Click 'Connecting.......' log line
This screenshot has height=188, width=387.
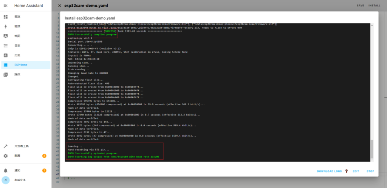click(80, 45)
